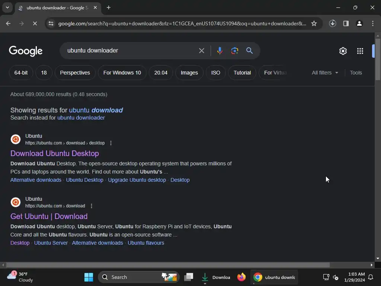Filter results by 64-bit

21,73
